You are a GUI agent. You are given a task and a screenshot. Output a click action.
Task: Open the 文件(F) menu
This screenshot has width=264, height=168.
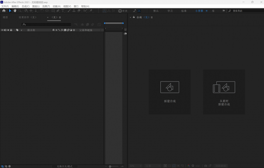click(5, 6)
